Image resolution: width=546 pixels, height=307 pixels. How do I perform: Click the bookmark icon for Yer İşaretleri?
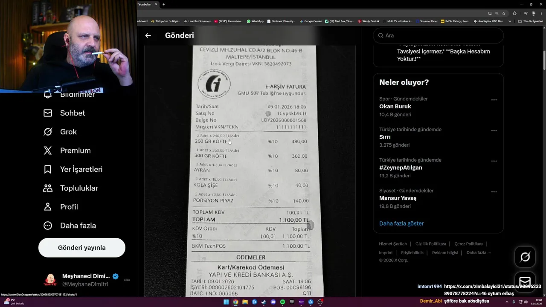(48, 169)
